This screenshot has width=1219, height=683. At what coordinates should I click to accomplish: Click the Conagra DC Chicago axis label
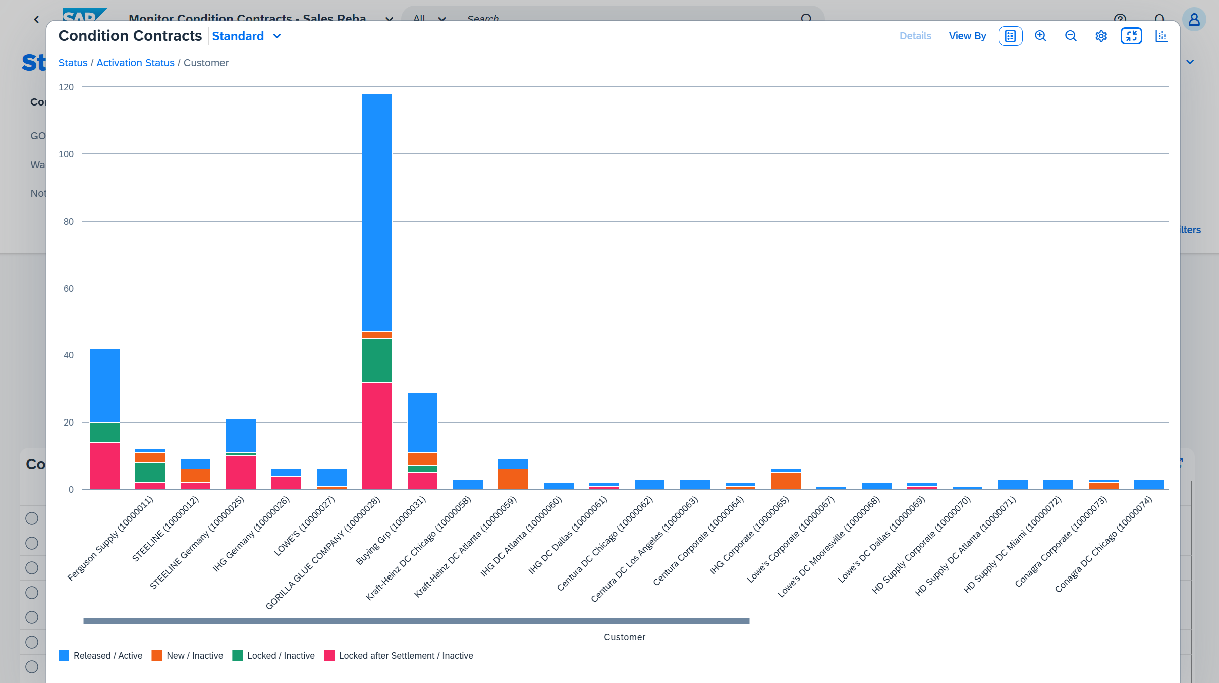1103,544
